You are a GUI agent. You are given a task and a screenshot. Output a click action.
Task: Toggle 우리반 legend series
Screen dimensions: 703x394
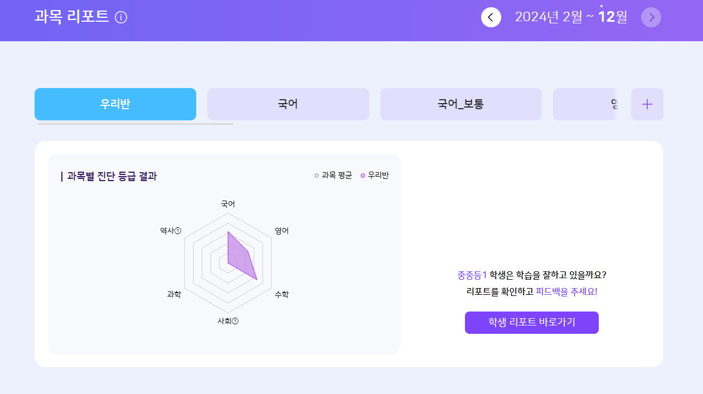click(x=375, y=176)
